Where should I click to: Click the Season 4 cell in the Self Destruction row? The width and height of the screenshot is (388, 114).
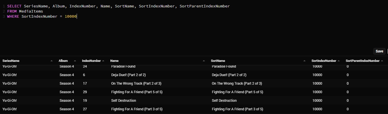67,101
